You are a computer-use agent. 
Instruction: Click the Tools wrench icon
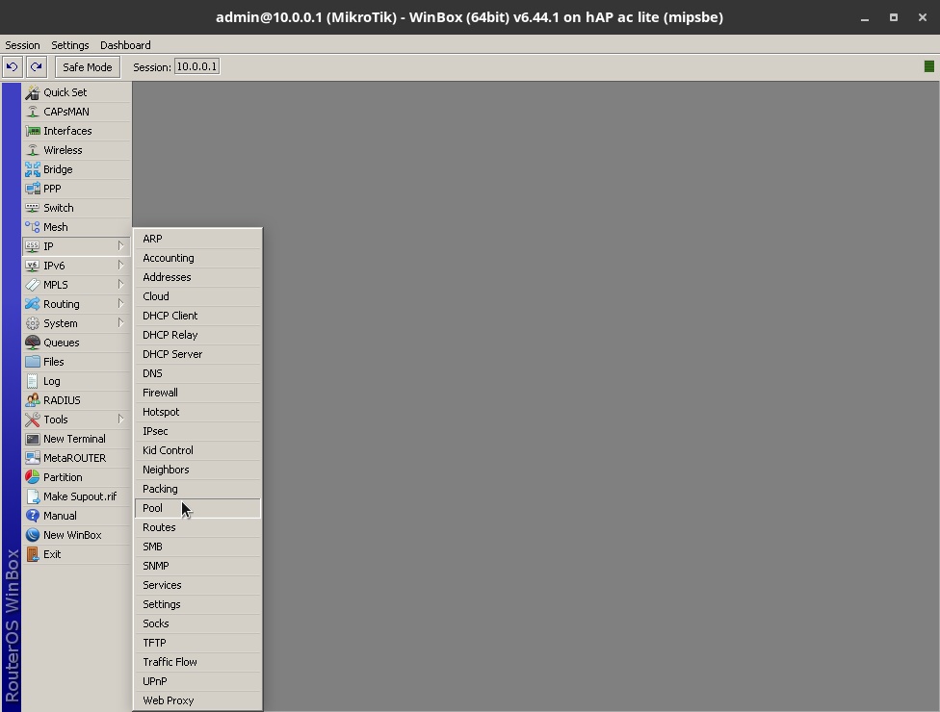(33, 420)
